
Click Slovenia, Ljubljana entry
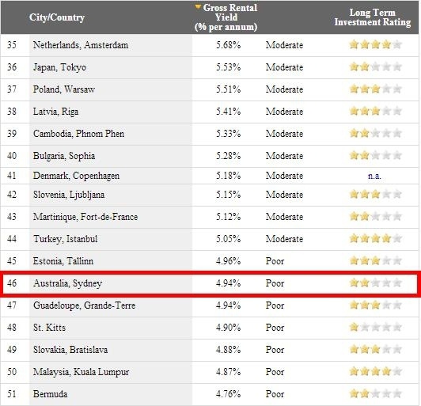(x=69, y=195)
